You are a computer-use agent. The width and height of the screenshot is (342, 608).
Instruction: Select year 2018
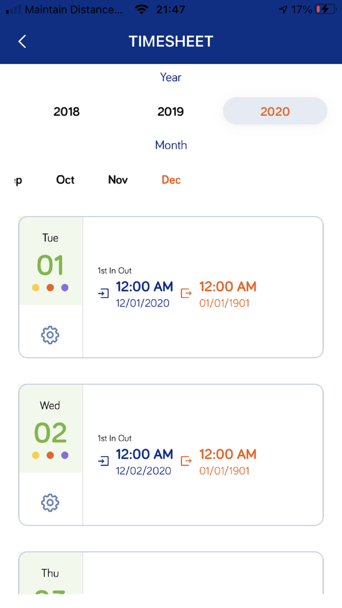click(x=66, y=111)
